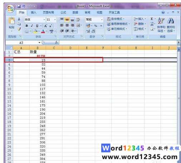Click the Cut scissors icon

click(x=19, y=19)
